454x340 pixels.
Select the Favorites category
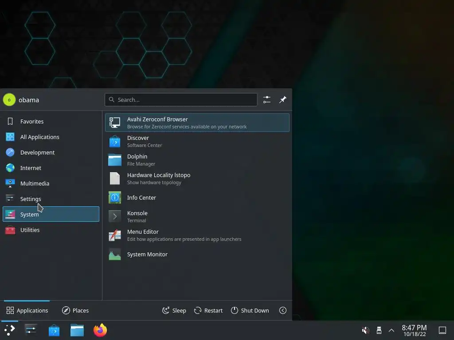click(51, 121)
